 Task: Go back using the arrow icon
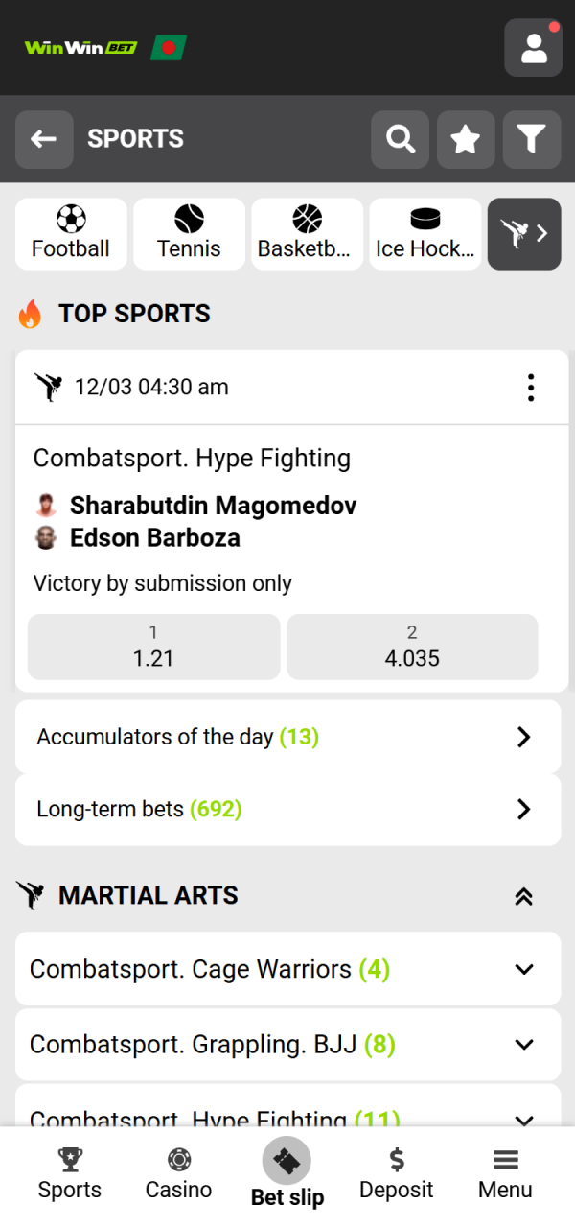pyautogui.click(x=44, y=139)
